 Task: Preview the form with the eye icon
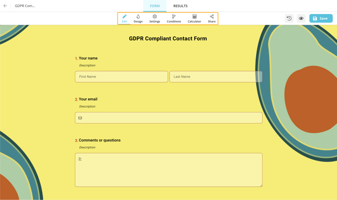tap(301, 18)
